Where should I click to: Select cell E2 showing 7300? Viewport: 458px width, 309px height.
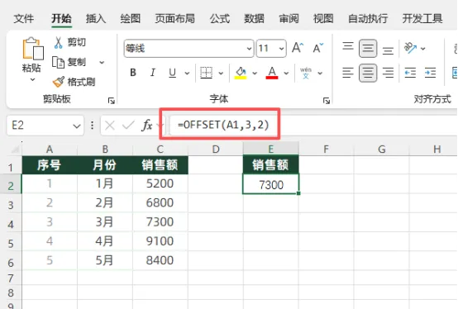(x=271, y=184)
